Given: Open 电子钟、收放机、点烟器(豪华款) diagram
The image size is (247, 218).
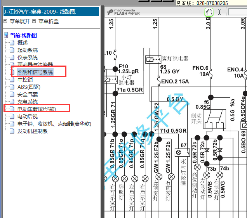Looking at the screenshot, I should click(54, 124).
